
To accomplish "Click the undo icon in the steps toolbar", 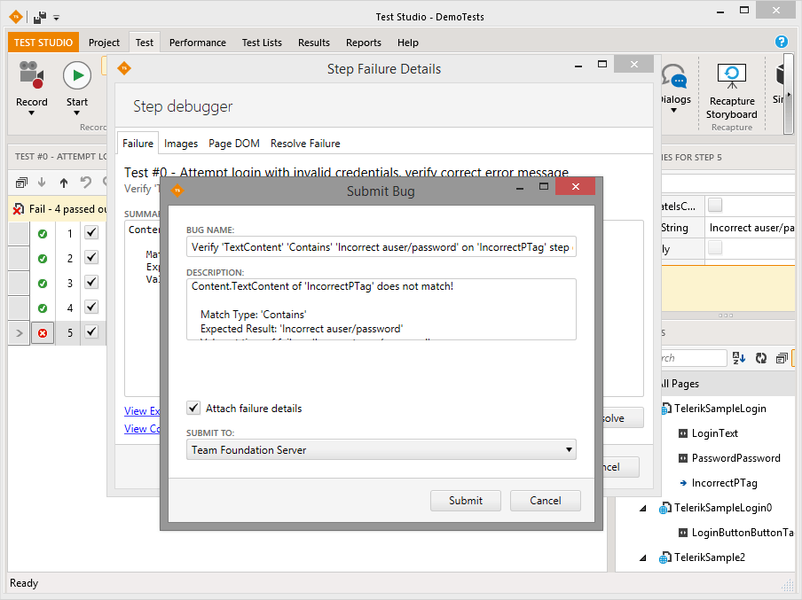I will coord(85,182).
